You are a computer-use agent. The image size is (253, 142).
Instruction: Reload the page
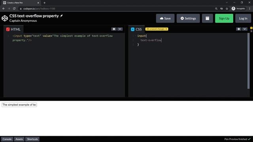pyautogui.click(x=14, y=9)
